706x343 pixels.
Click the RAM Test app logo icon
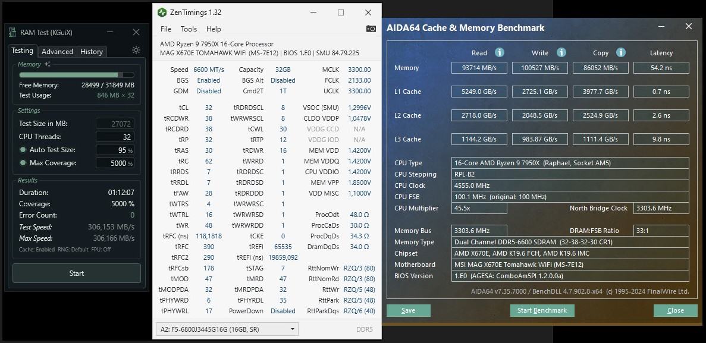13,33
